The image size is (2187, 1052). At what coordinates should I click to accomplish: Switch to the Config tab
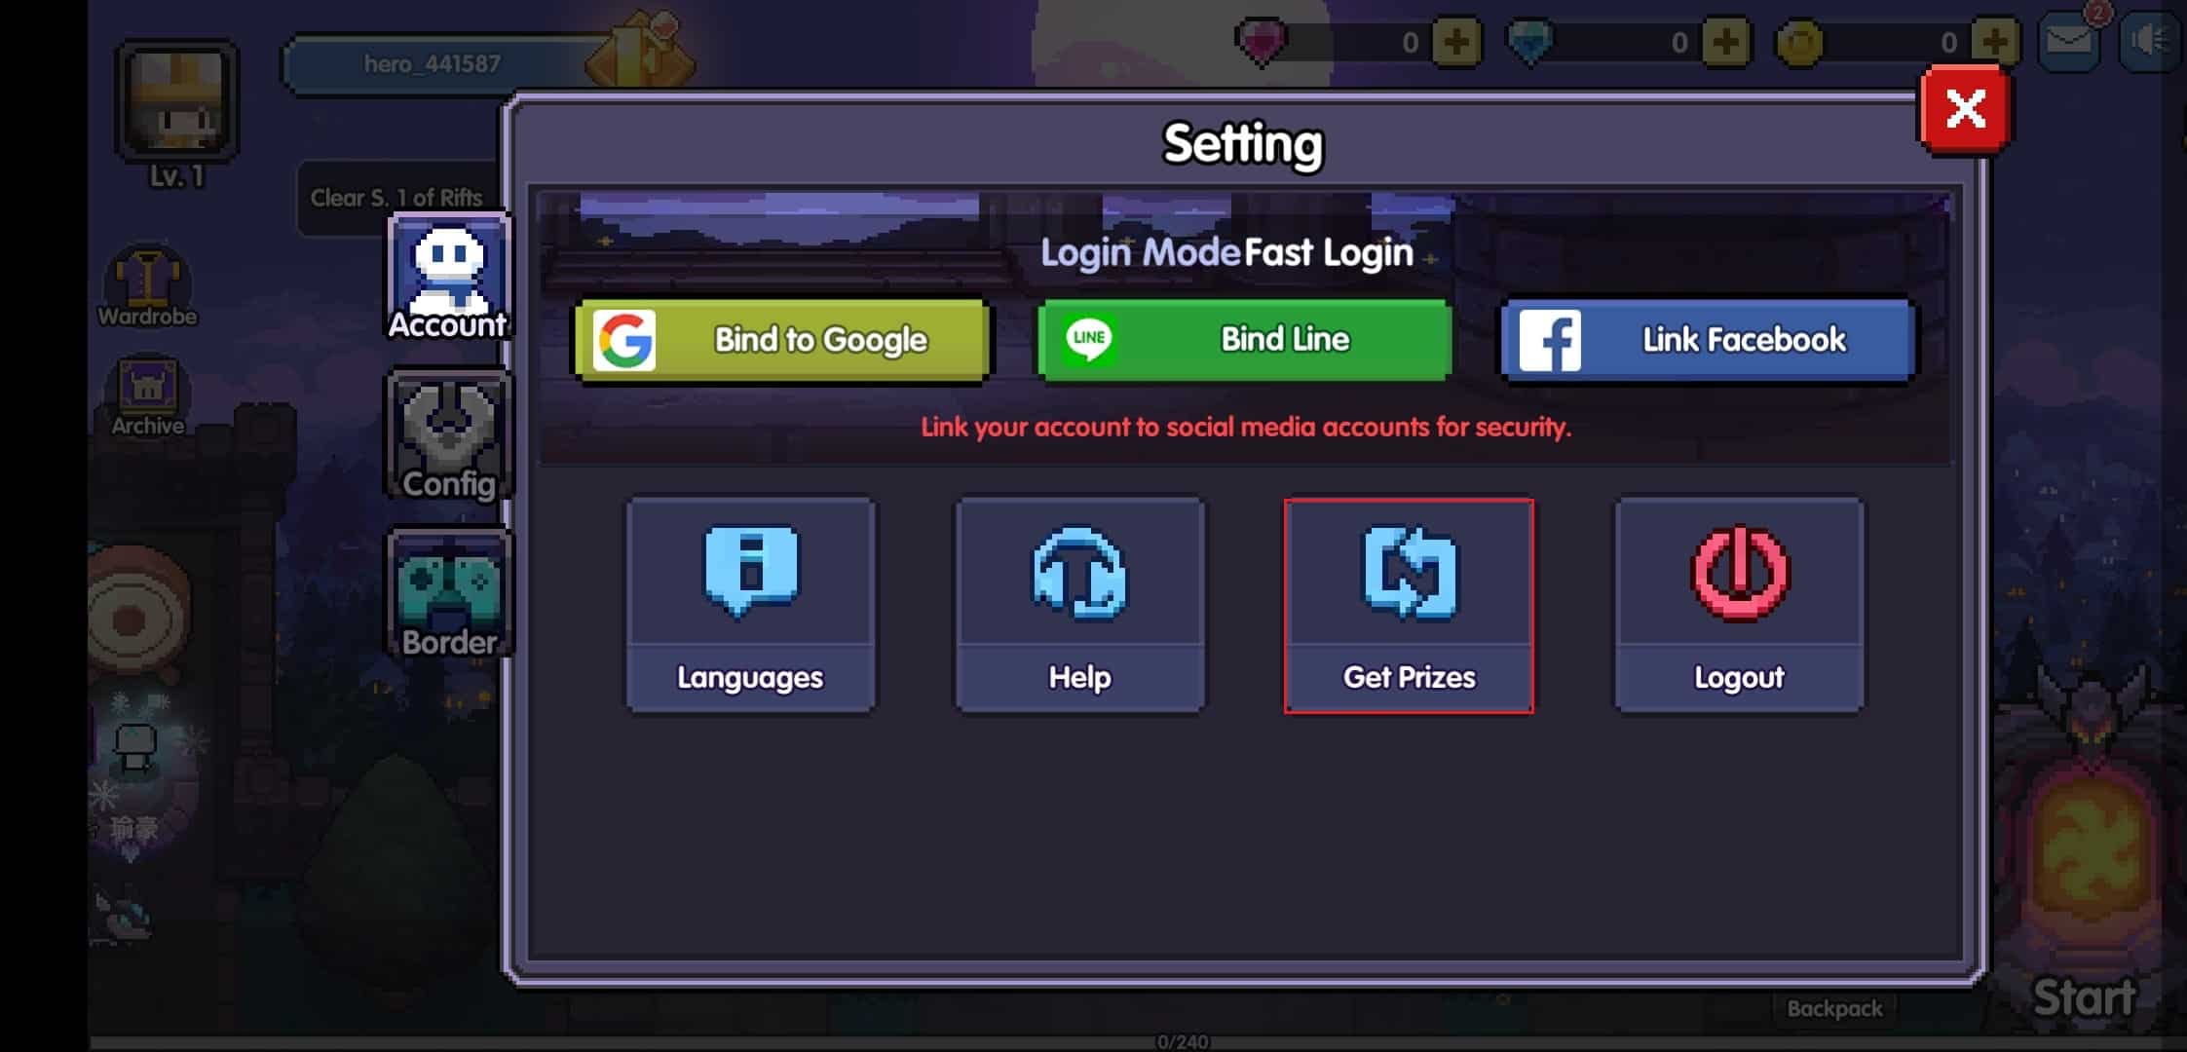coord(448,435)
